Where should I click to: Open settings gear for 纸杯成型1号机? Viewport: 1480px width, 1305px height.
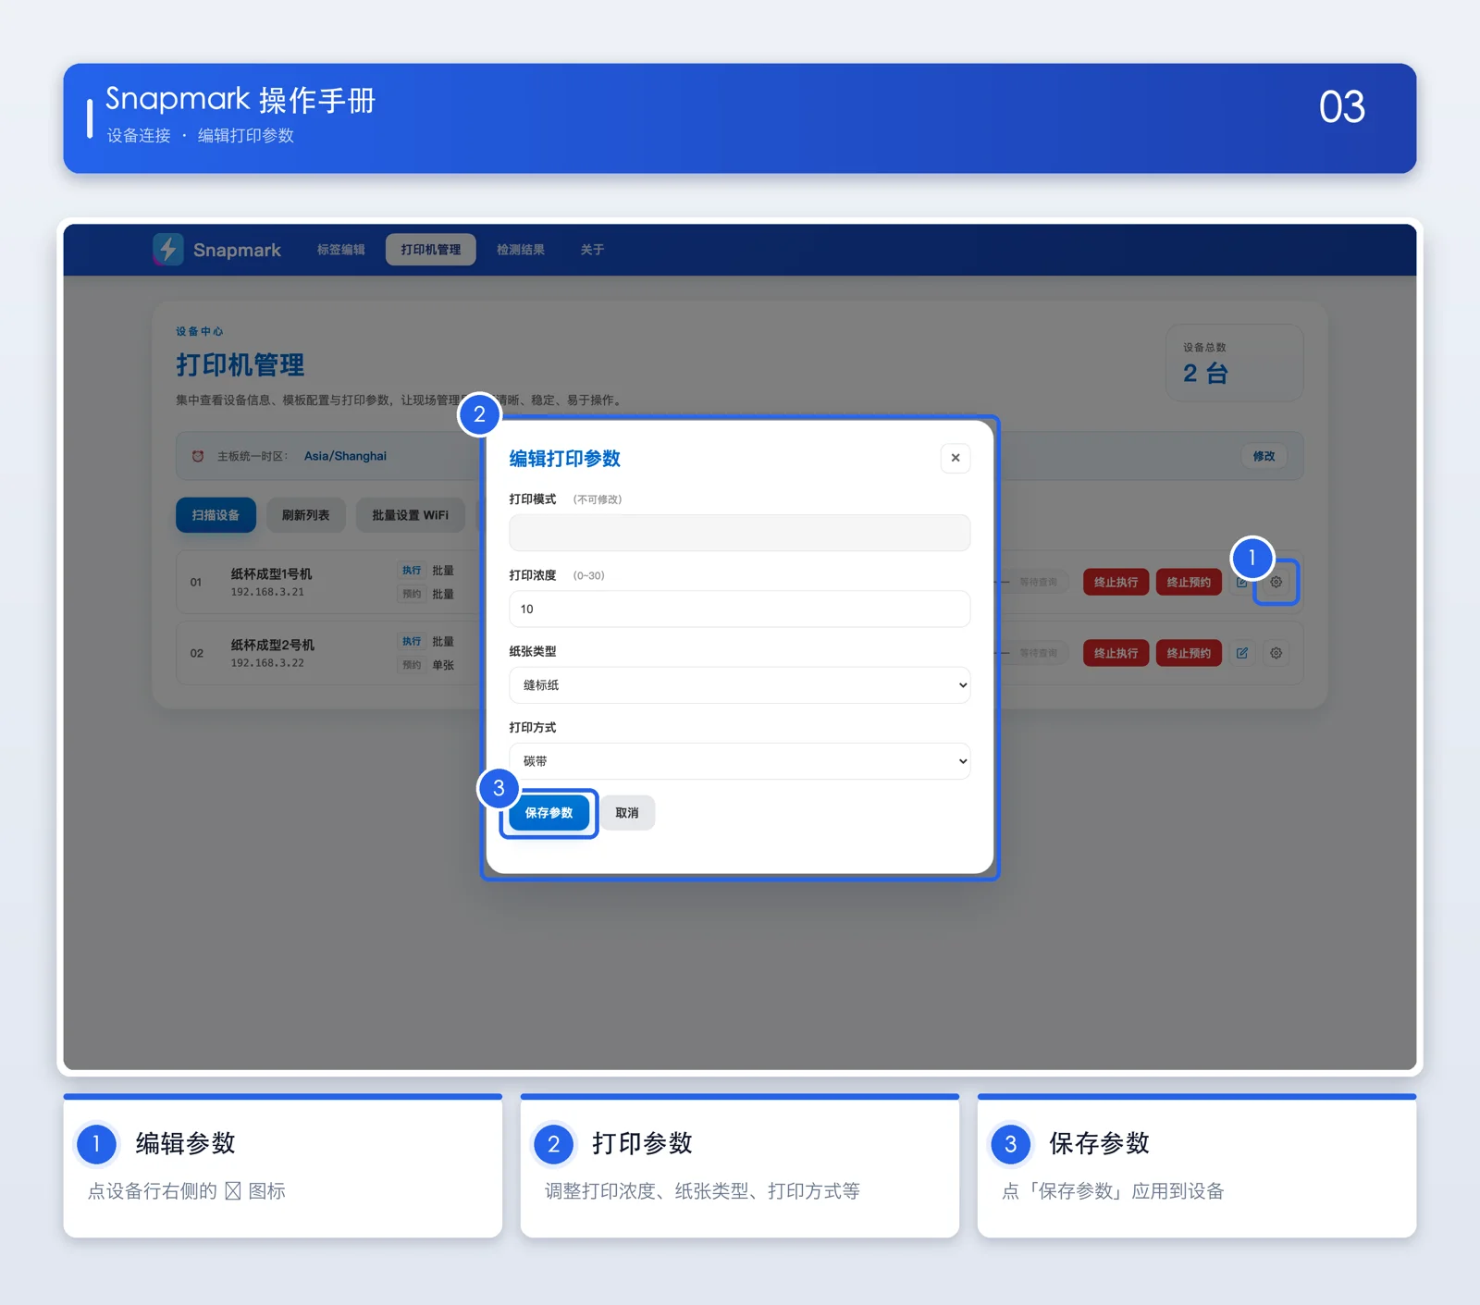(x=1276, y=582)
